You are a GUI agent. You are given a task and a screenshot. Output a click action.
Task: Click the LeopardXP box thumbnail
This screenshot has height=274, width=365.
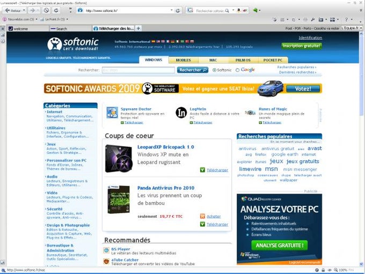click(x=119, y=159)
